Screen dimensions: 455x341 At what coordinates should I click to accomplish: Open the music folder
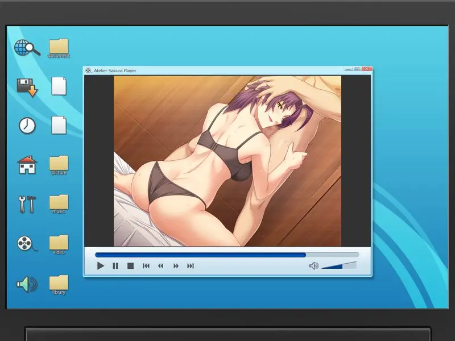[59, 204]
